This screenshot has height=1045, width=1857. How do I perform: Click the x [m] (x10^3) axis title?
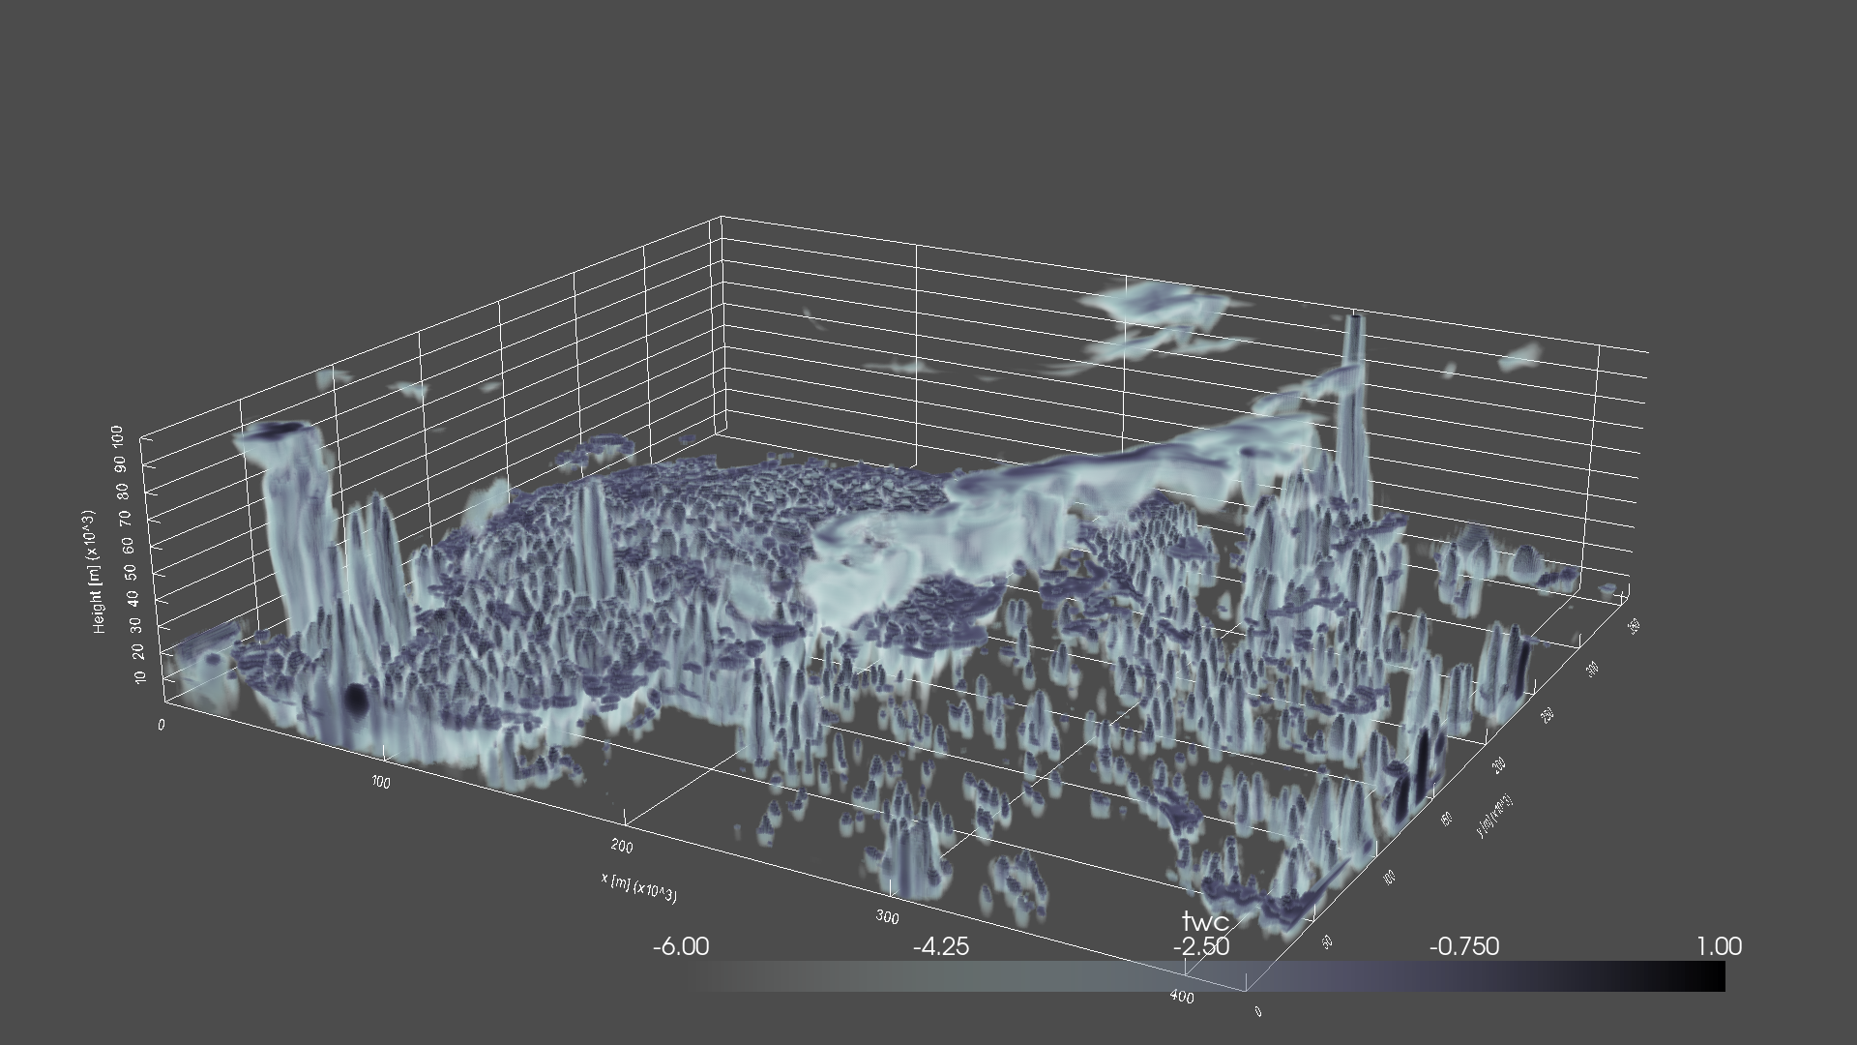click(641, 887)
